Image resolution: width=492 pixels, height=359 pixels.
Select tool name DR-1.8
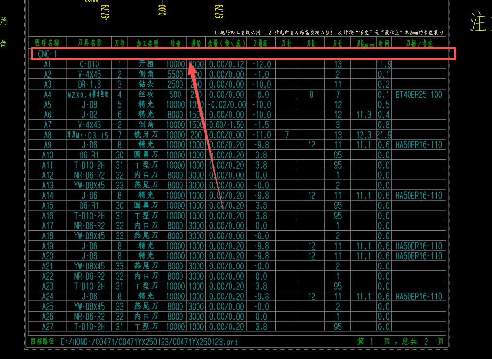pyautogui.click(x=89, y=84)
